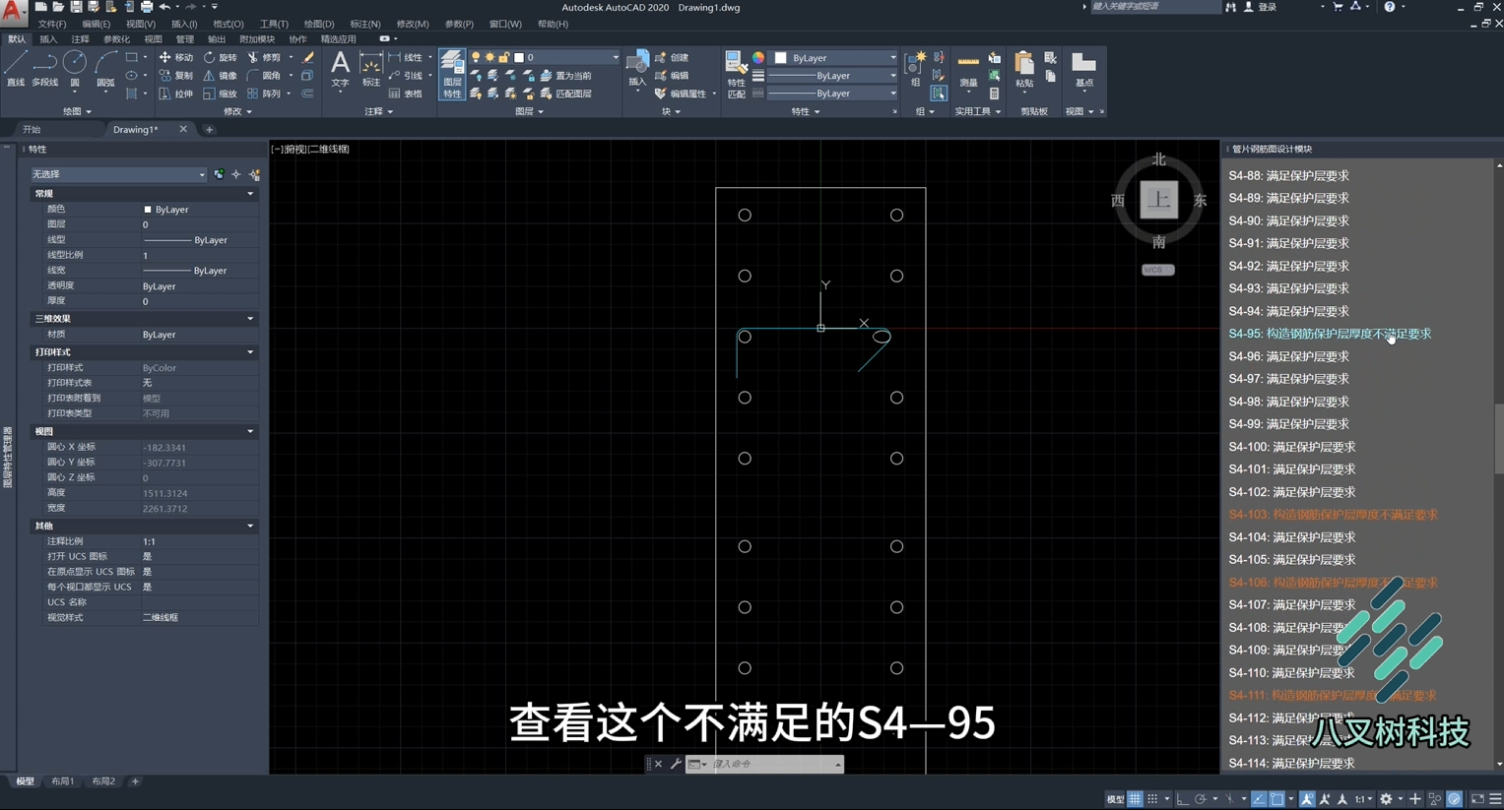Click the S4-103 failed requirement entry
Image resolution: width=1504 pixels, height=810 pixels.
[1333, 515]
